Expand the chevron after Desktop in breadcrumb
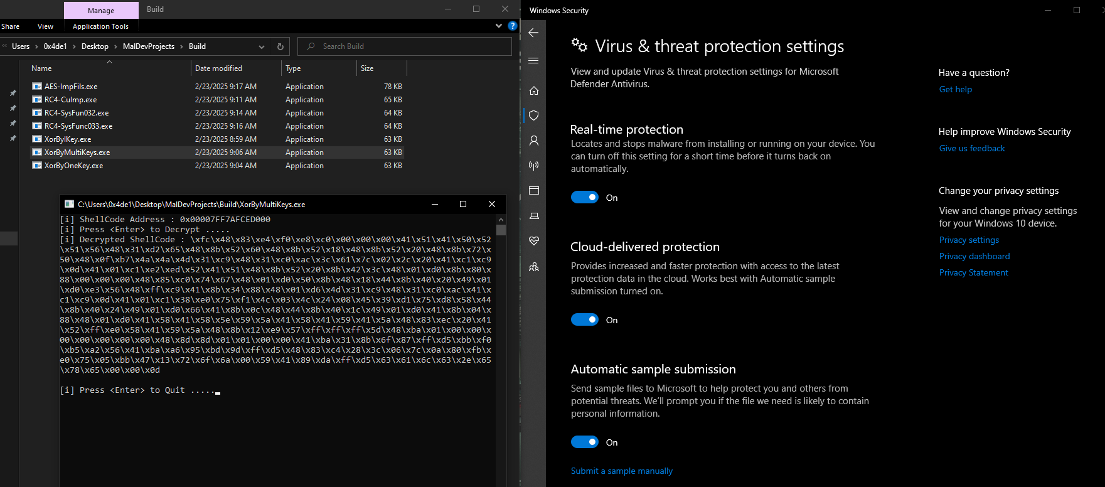 click(x=116, y=46)
